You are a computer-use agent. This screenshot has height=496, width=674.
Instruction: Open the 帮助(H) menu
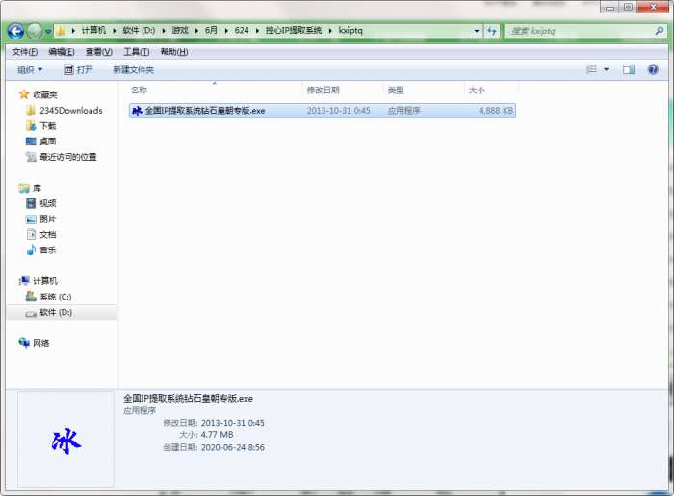pos(174,52)
